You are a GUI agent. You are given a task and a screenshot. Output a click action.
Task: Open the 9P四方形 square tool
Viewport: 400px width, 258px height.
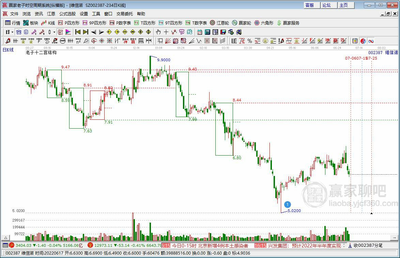pyautogui.click(x=94, y=23)
